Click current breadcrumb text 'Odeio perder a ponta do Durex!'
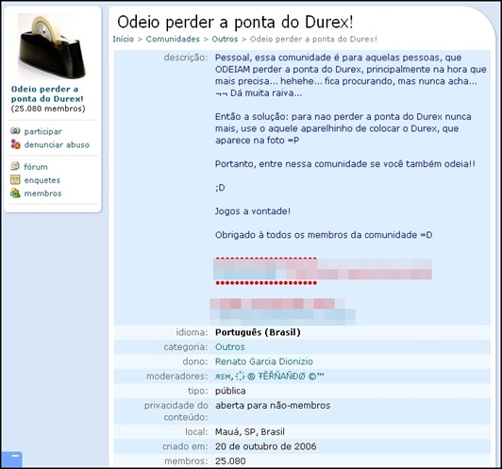 [313, 39]
